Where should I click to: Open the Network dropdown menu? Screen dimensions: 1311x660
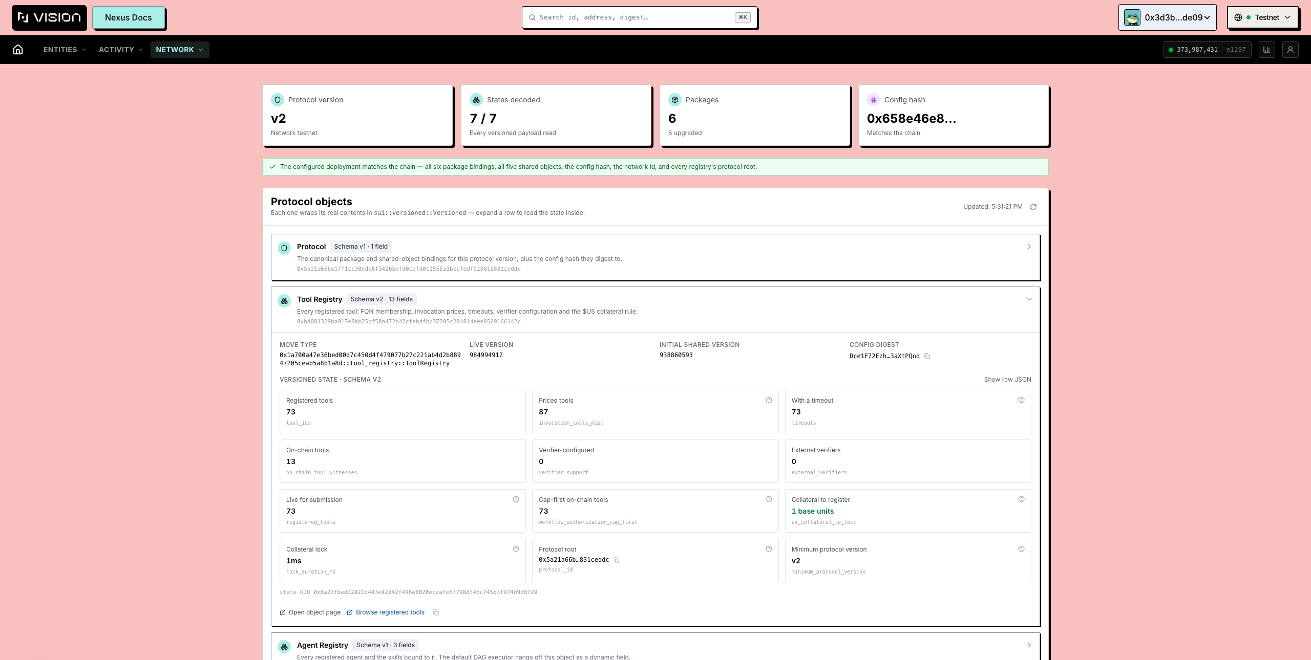[180, 50]
